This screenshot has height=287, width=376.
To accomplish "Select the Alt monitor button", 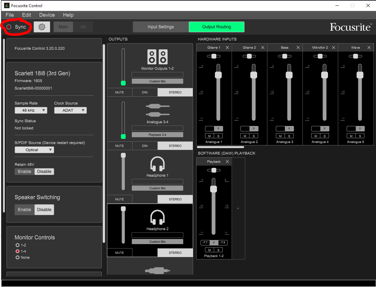I will click(83, 27).
